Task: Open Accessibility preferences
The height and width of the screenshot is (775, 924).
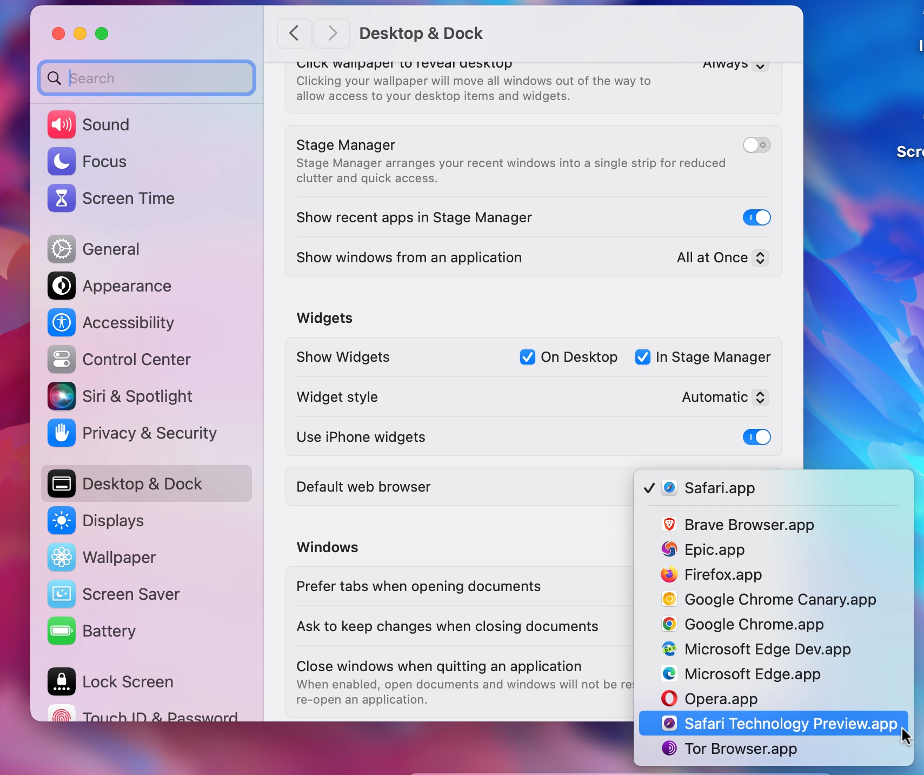Action: [x=61, y=322]
